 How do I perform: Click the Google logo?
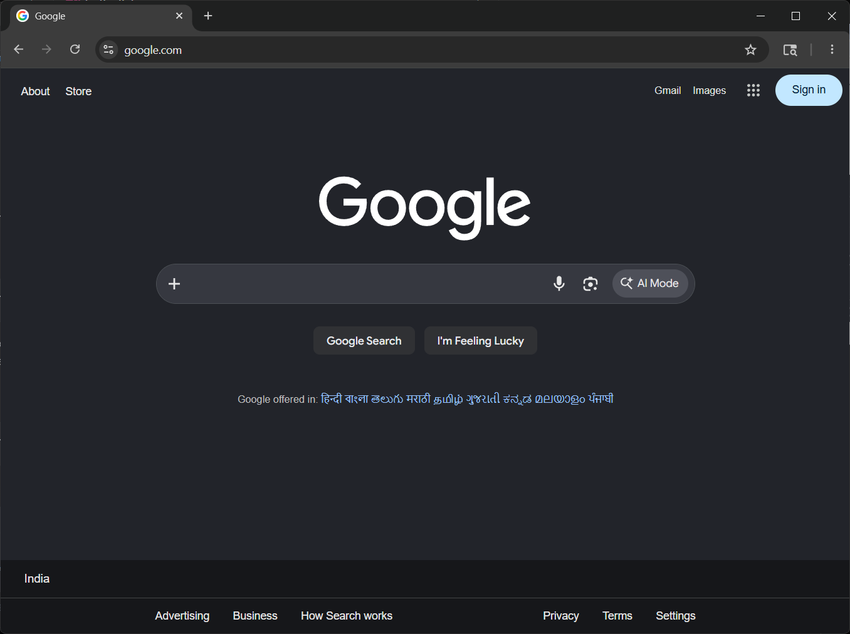[x=425, y=207]
